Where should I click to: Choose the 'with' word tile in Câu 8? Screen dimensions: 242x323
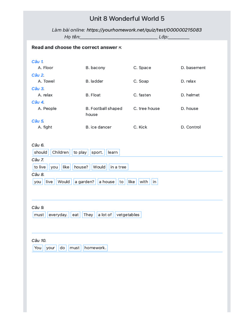pyautogui.click(x=144, y=182)
